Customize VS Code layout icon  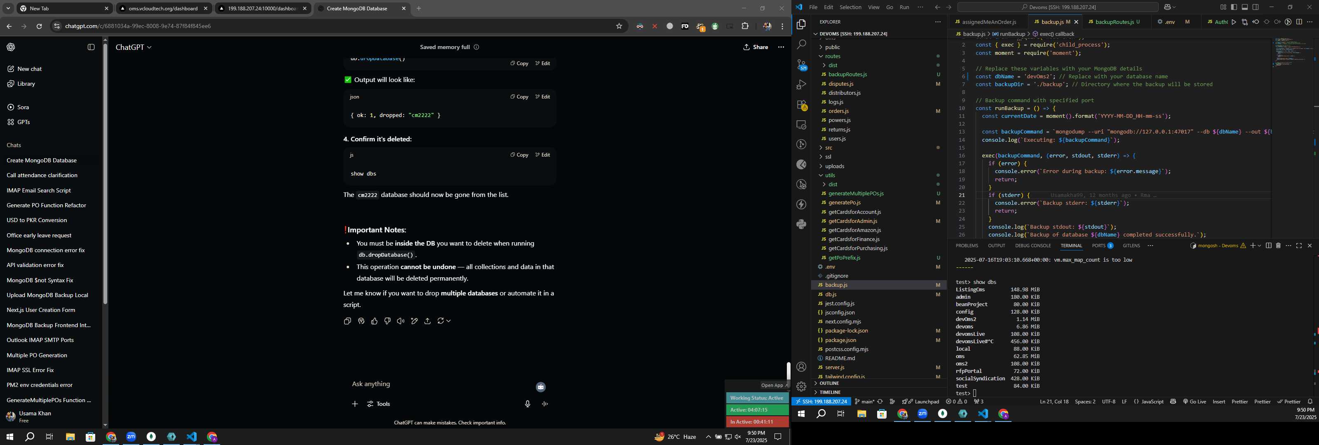1223,7
